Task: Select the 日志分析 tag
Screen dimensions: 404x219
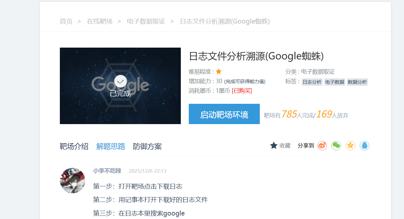Action: point(312,82)
